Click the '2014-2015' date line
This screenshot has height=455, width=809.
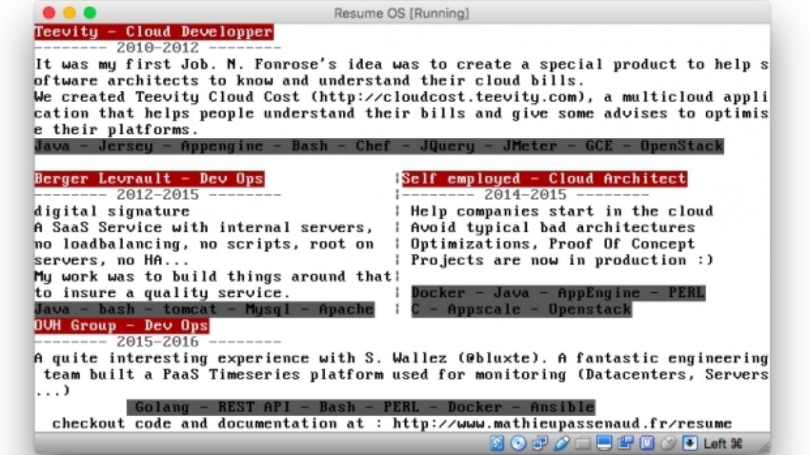coord(525,195)
